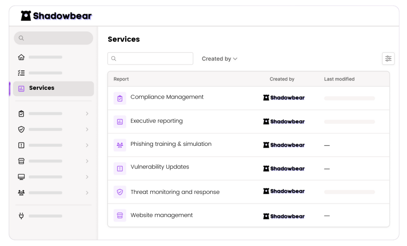Screen dimensions: 407x246
Task: Open the Compliance Management report
Action: pos(167,97)
